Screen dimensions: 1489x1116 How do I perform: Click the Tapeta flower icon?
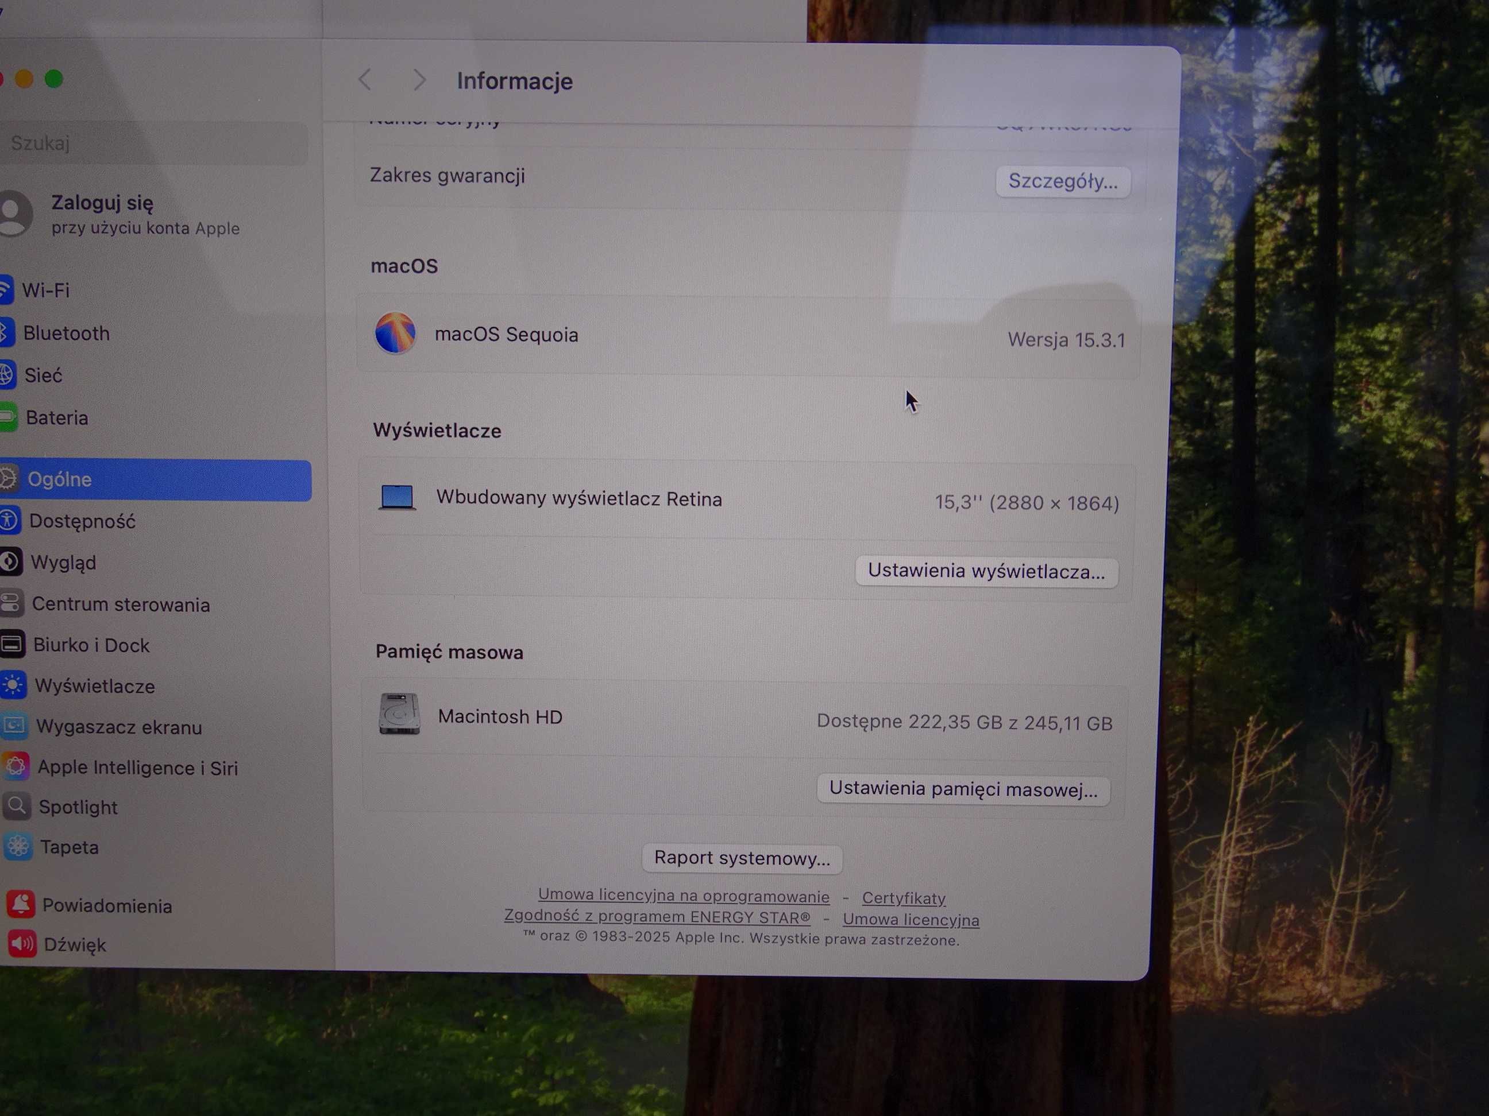(x=18, y=846)
